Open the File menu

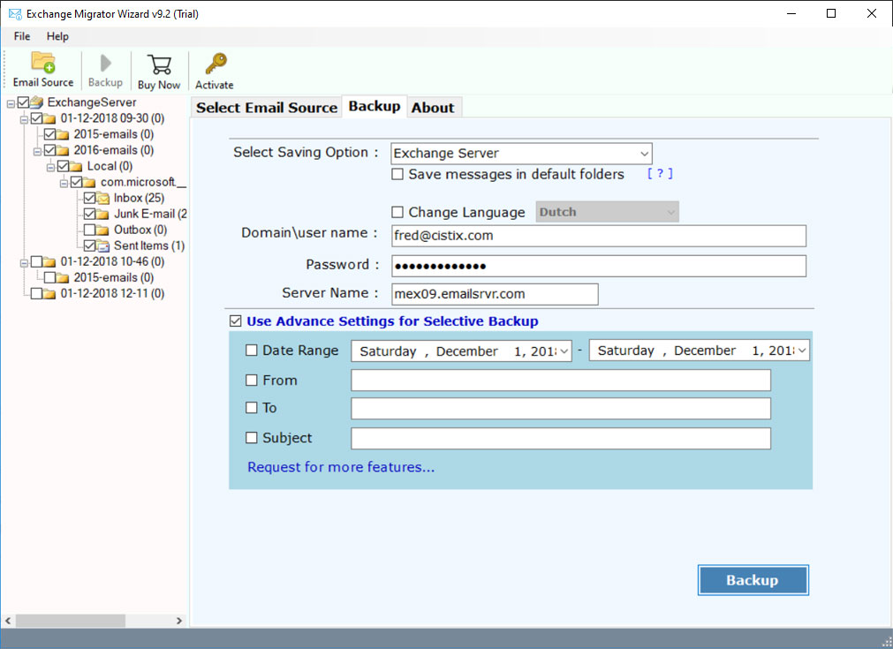pyautogui.click(x=22, y=36)
